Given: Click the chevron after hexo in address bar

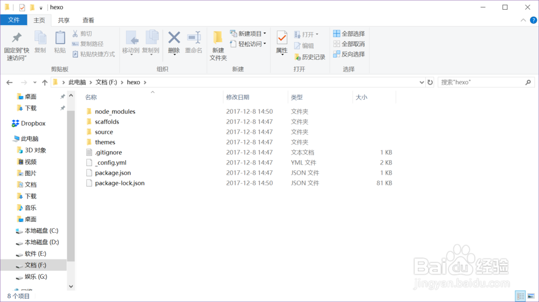Looking at the screenshot, I should click(x=145, y=82).
